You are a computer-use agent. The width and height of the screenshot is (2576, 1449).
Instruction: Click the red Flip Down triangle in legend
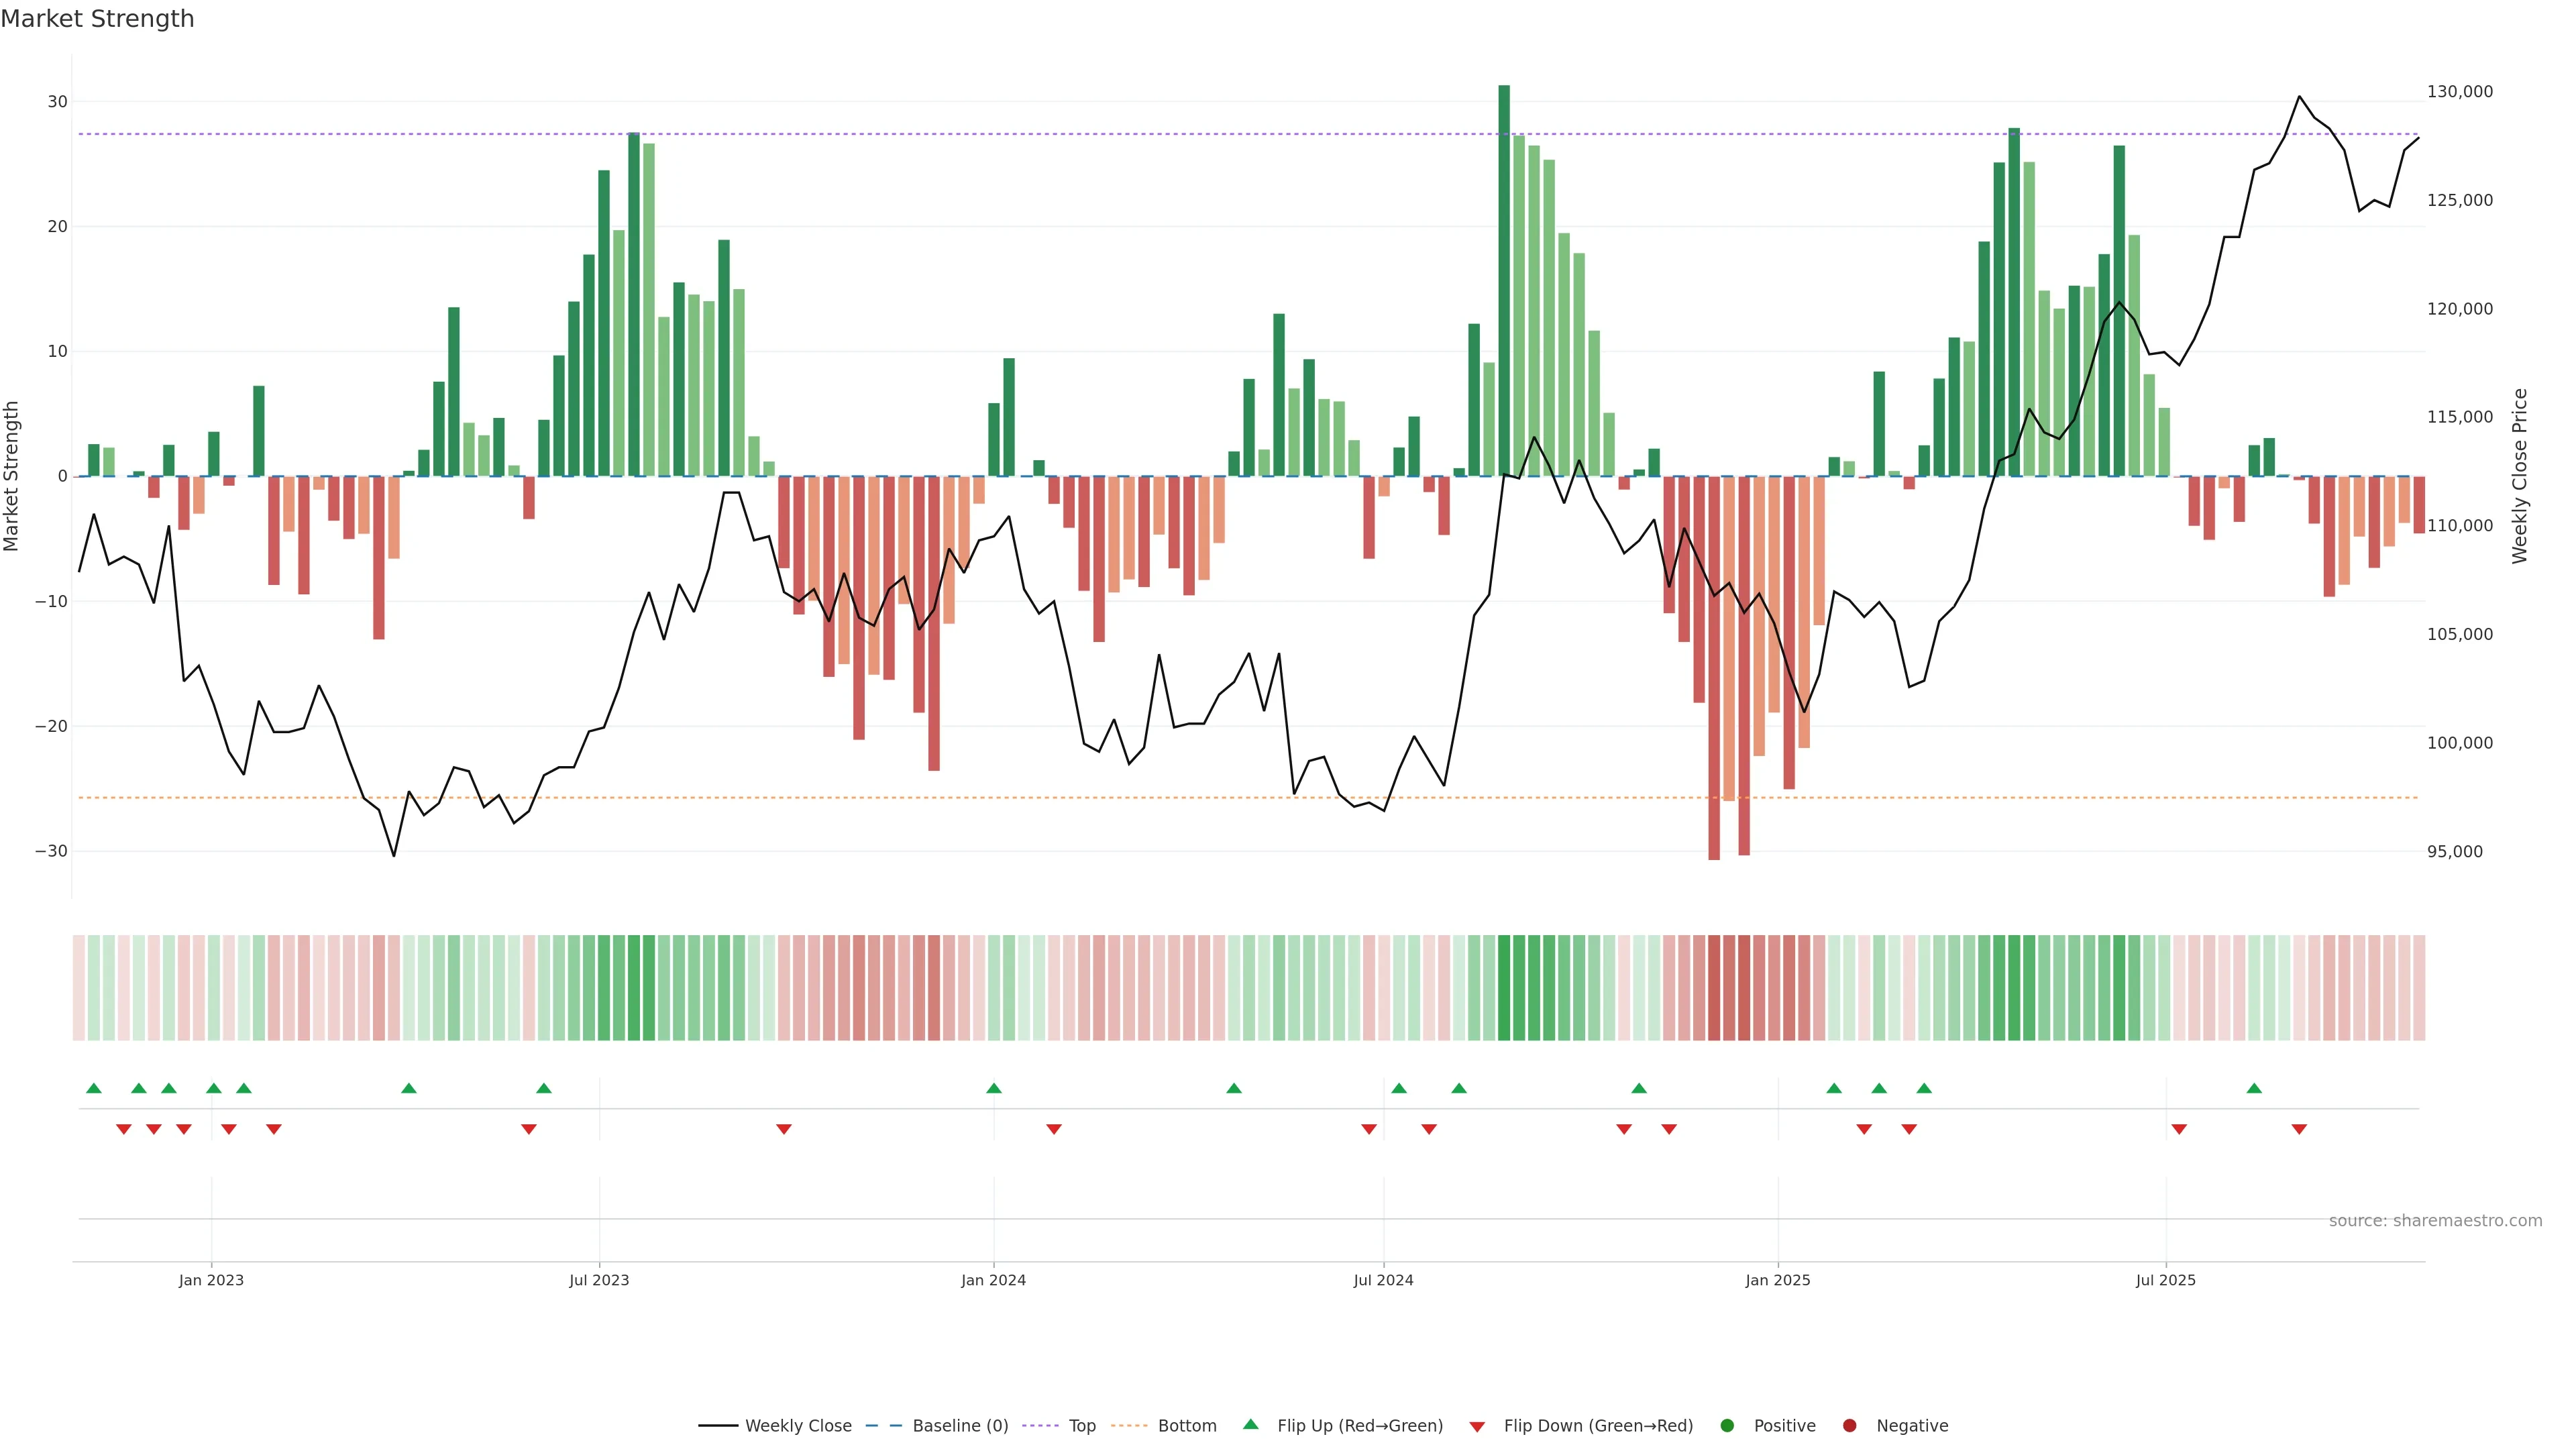1477,1426
